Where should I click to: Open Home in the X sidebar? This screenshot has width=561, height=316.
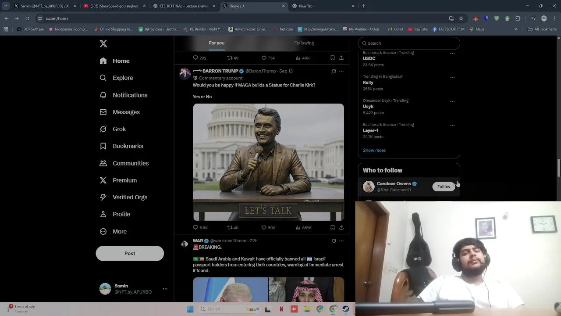pyautogui.click(x=115, y=61)
